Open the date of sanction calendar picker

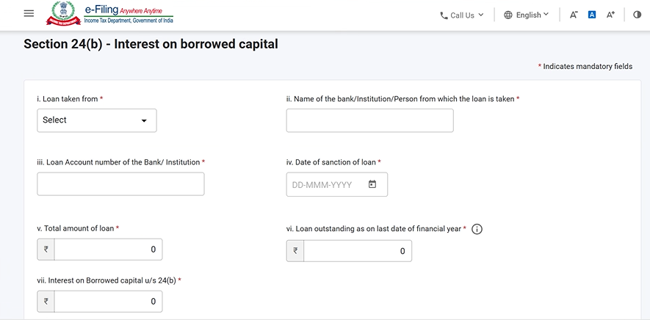(372, 185)
